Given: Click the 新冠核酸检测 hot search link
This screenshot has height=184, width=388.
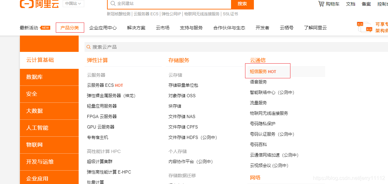Looking at the screenshot, I should [x=118, y=14].
